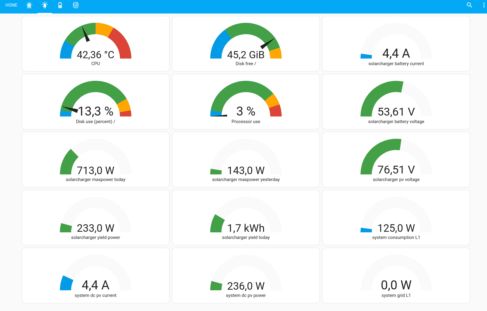Click the solarcharger maxpower yesterday label
This screenshot has width=487, height=311.
(x=246, y=180)
